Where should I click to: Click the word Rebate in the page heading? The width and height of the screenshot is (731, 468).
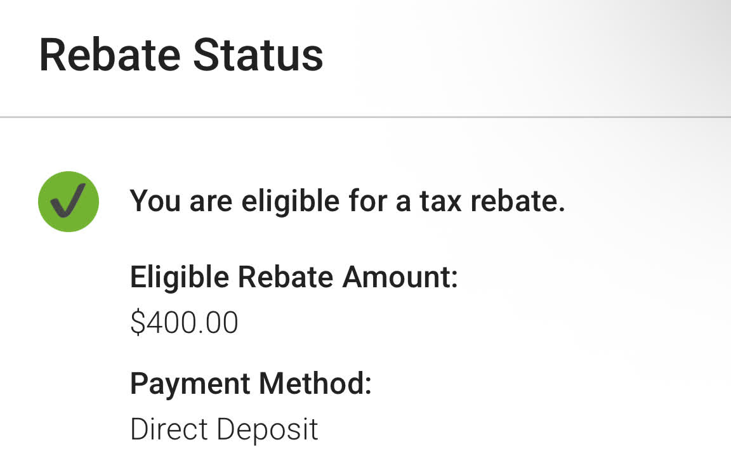click(x=110, y=55)
